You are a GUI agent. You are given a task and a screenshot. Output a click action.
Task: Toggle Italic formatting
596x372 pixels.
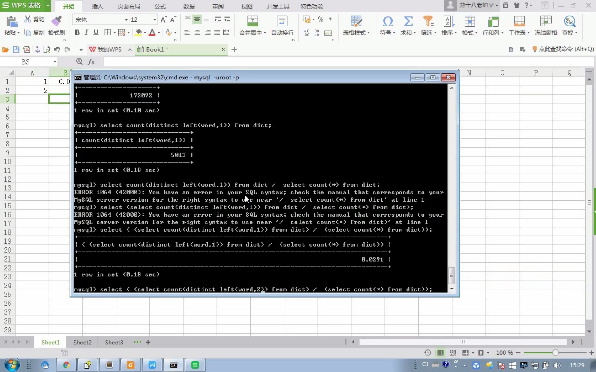point(86,32)
